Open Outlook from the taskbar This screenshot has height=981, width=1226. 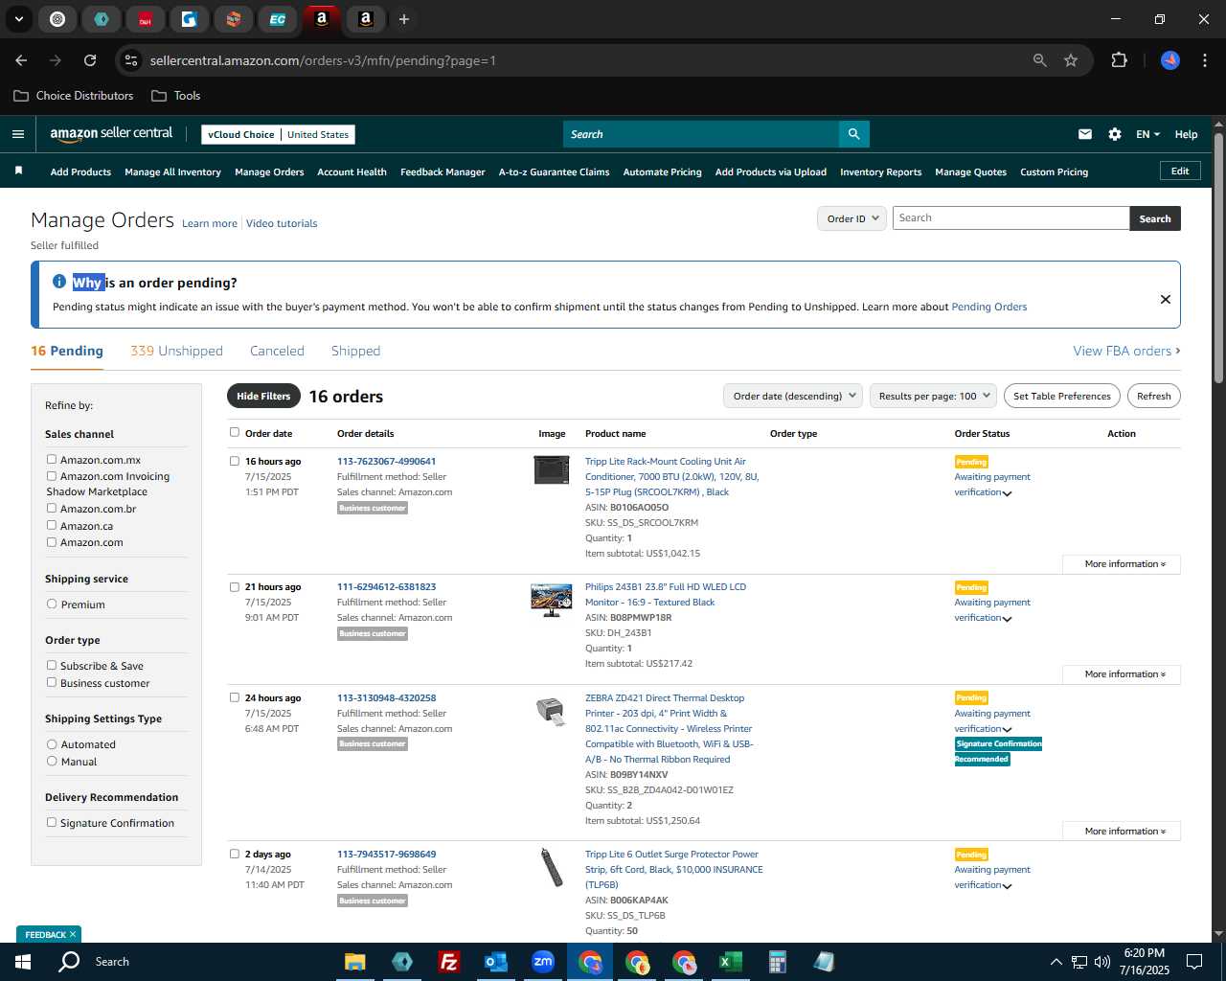(495, 962)
